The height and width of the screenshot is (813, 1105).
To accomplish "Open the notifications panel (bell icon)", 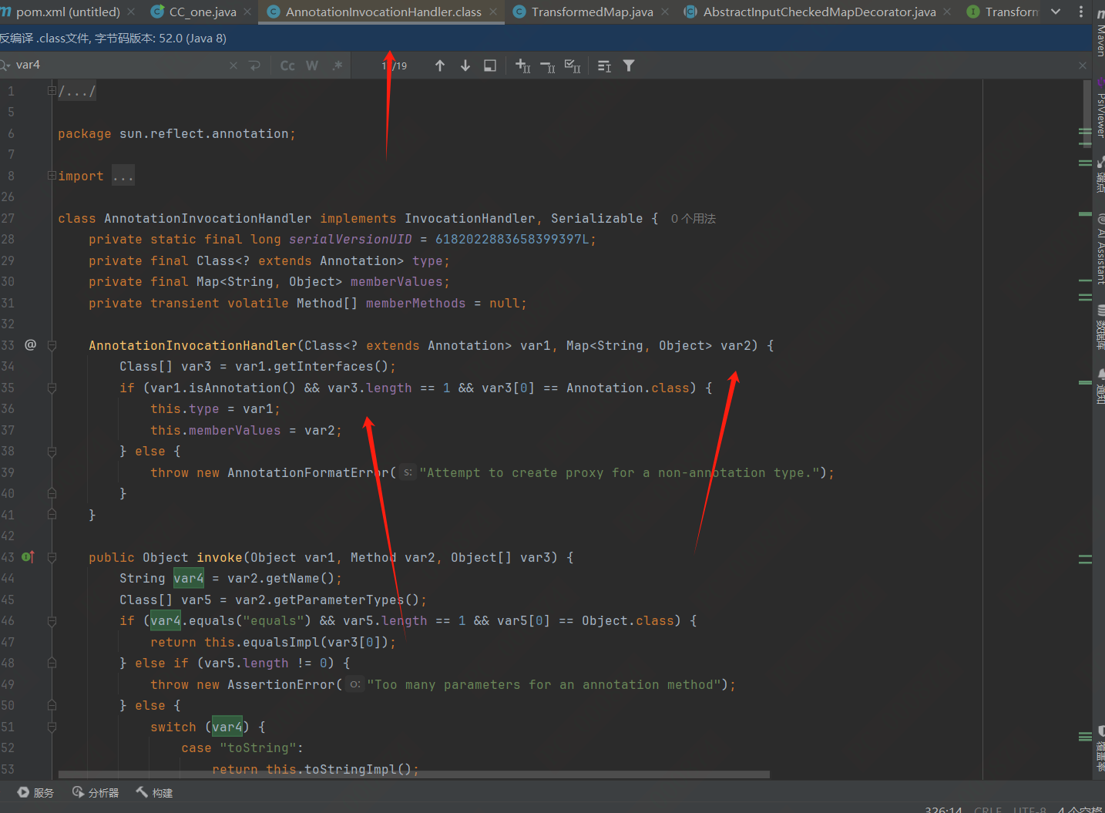I will point(1100,388).
